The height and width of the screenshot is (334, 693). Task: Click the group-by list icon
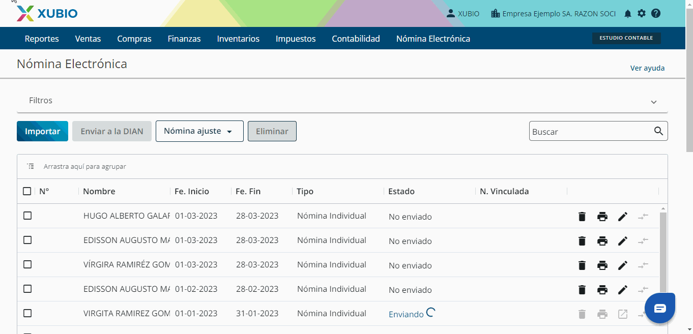tap(31, 166)
